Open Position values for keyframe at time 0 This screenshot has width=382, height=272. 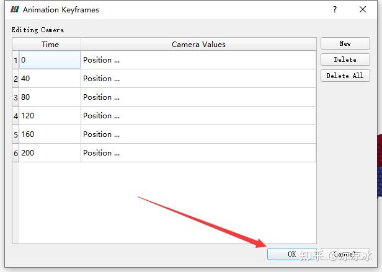198,60
